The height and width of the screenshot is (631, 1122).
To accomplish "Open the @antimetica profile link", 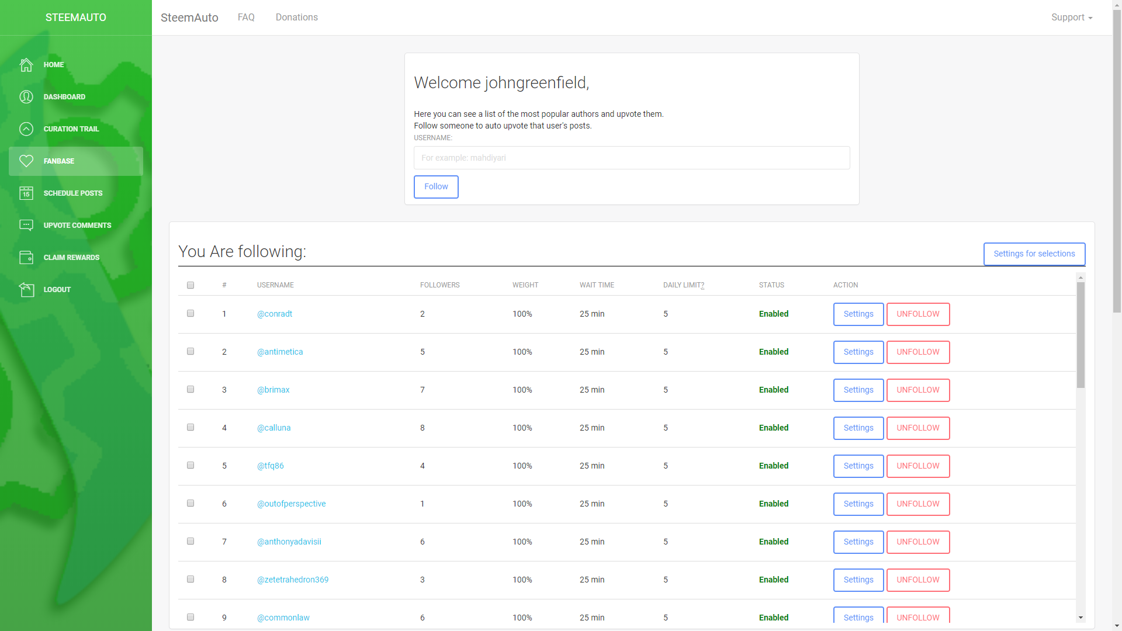I will (280, 352).
